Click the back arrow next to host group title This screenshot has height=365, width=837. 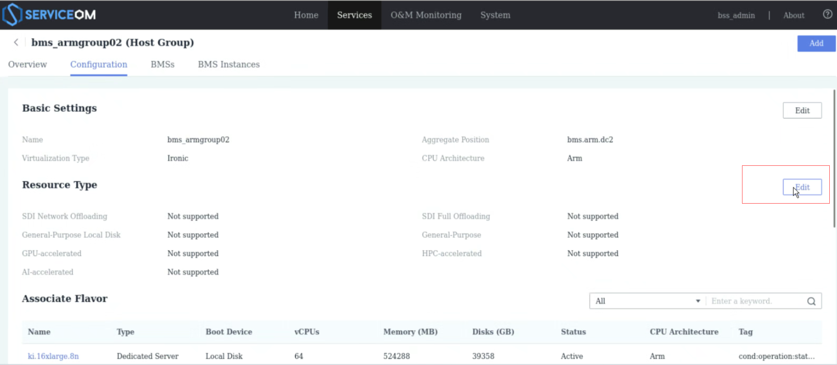16,42
